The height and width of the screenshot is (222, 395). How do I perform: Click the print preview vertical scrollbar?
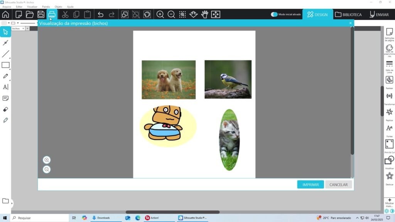click(352, 91)
